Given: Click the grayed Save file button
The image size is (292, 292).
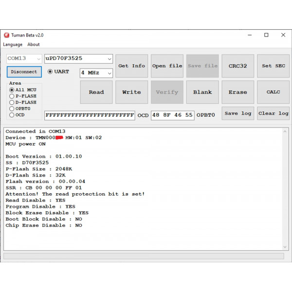Looking at the screenshot, I should point(202,66).
